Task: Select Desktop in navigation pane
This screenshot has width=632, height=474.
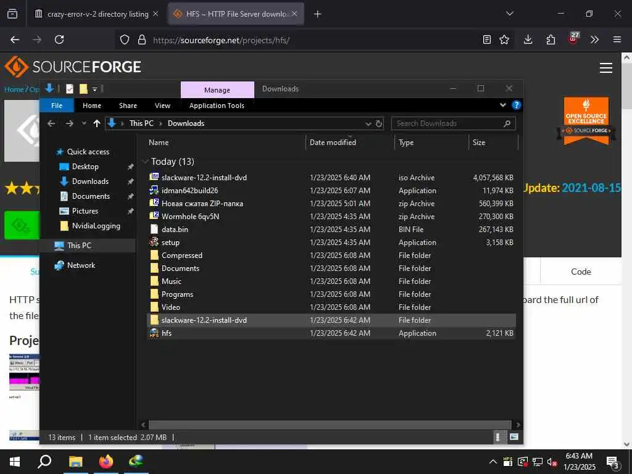Action: tap(85, 167)
